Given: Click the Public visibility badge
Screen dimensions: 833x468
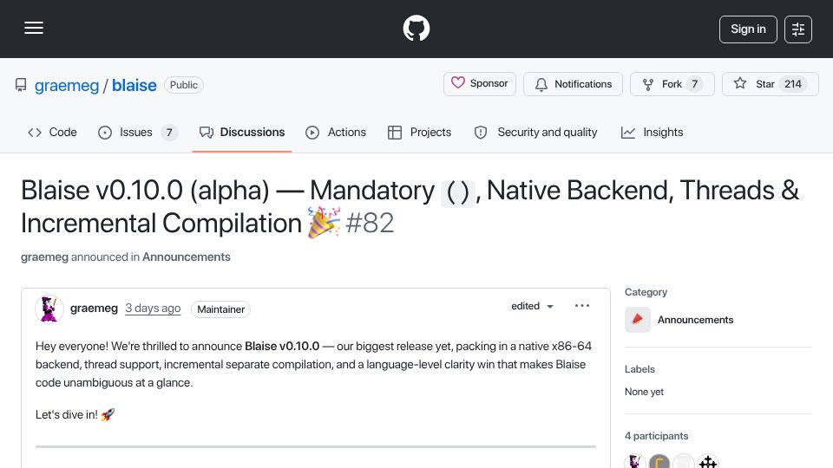Looking at the screenshot, I should pyautogui.click(x=184, y=85).
